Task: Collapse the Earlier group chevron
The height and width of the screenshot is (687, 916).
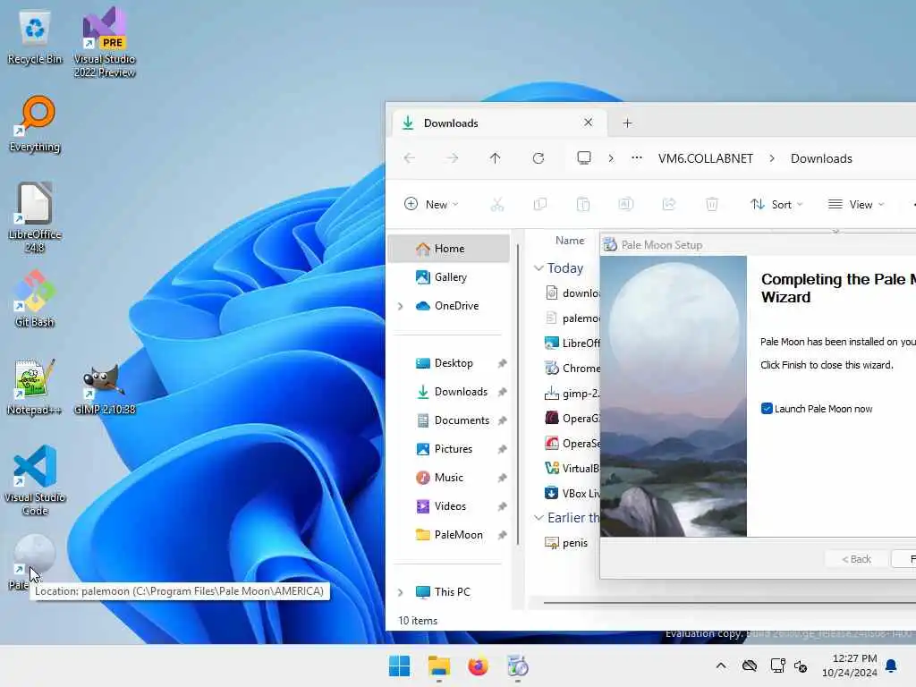Action: [539, 518]
